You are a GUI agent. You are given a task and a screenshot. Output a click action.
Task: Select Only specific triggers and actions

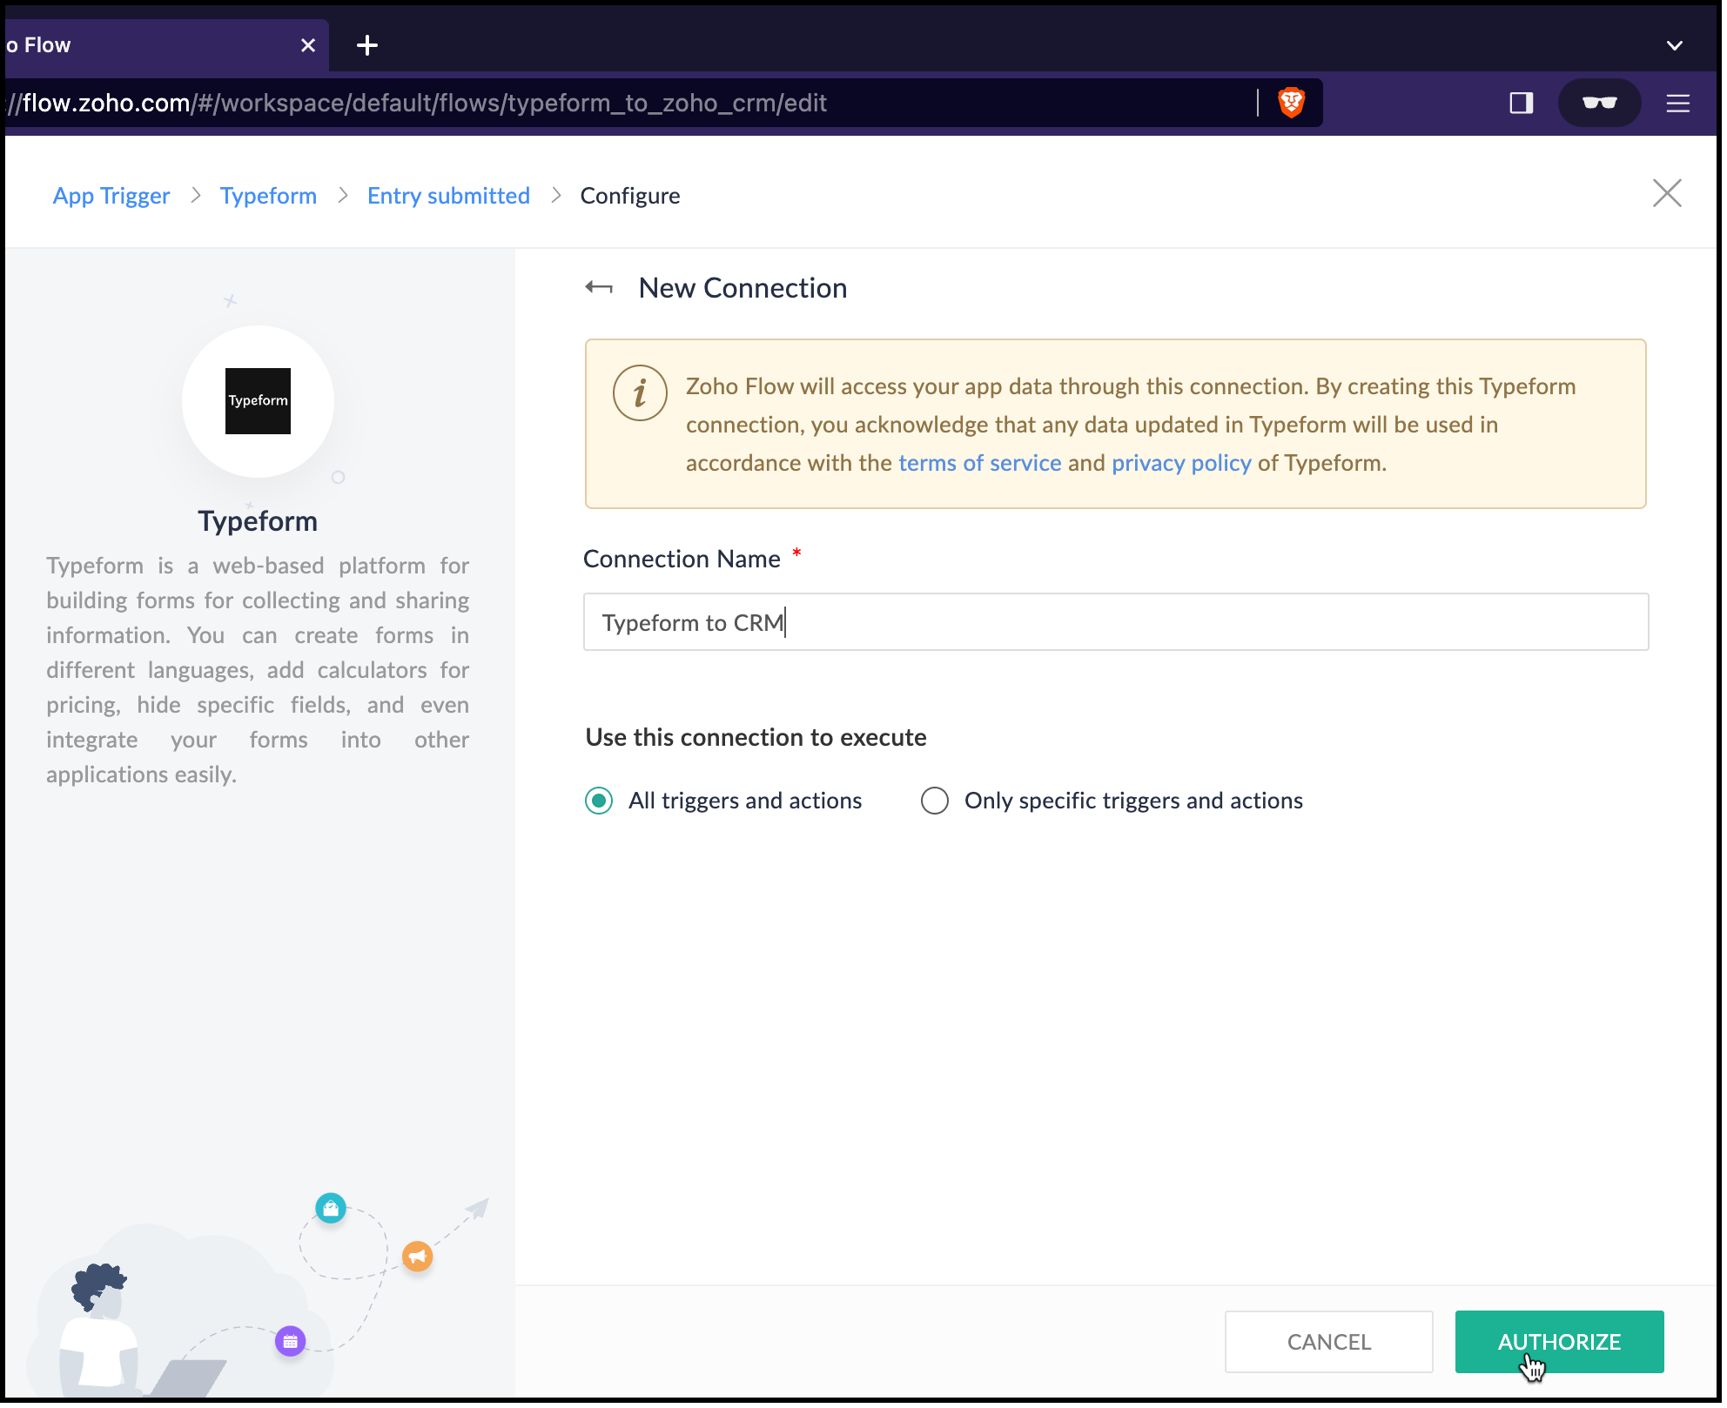point(935,801)
